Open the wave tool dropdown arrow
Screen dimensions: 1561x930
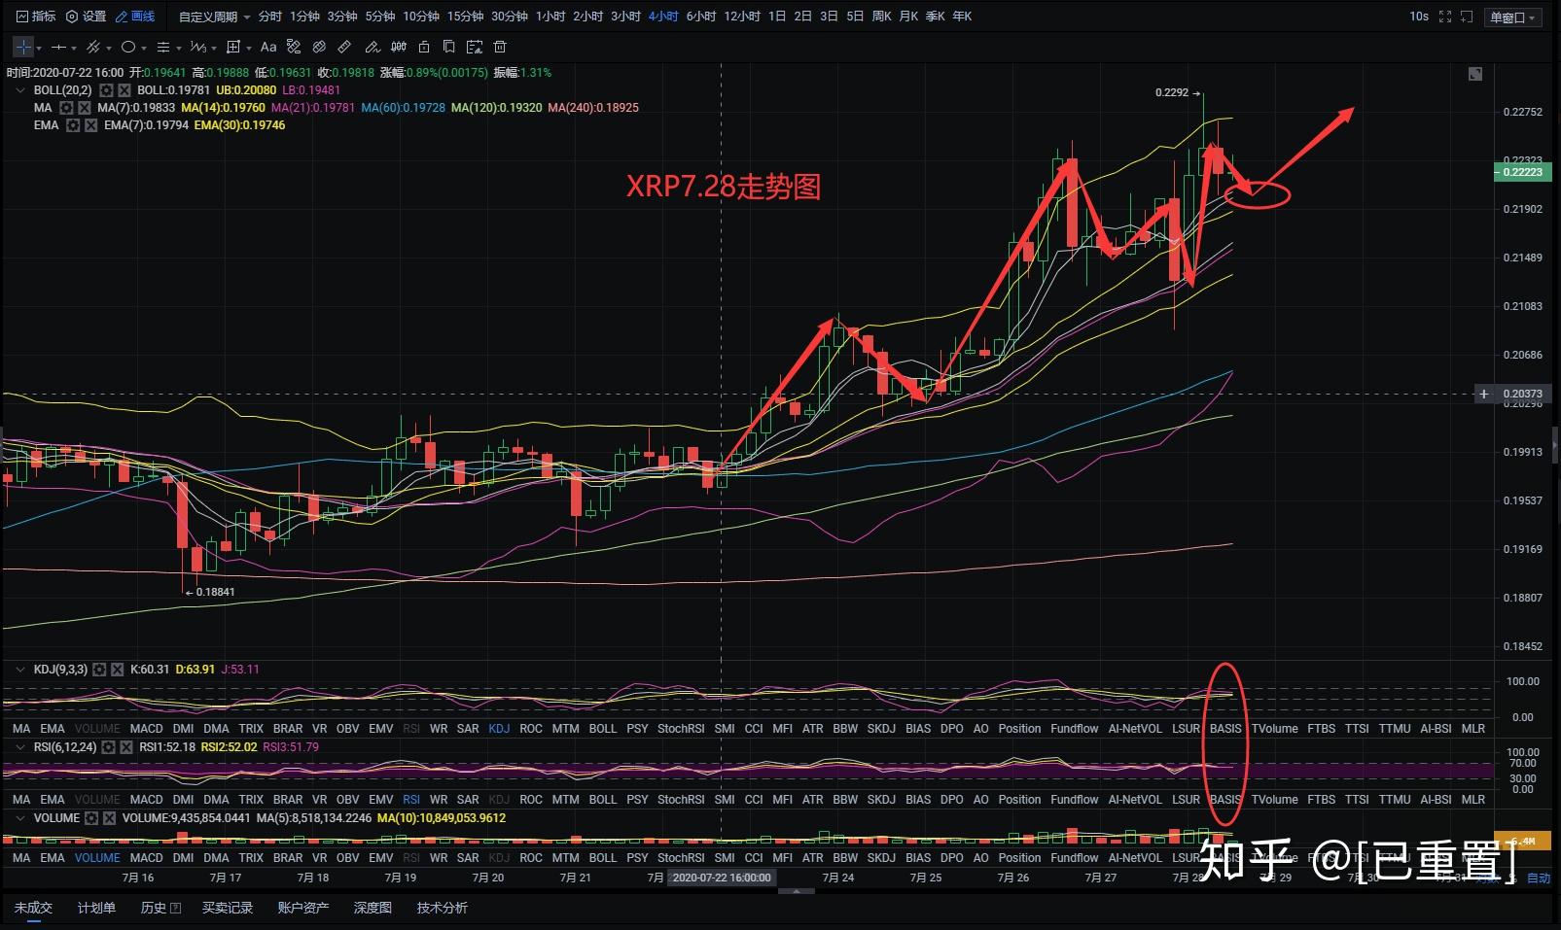(214, 48)
